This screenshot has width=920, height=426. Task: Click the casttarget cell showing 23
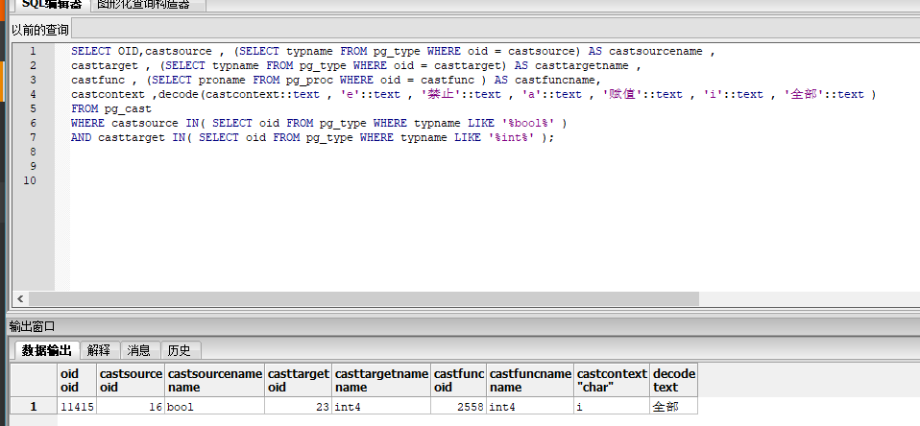coord(299,406)
